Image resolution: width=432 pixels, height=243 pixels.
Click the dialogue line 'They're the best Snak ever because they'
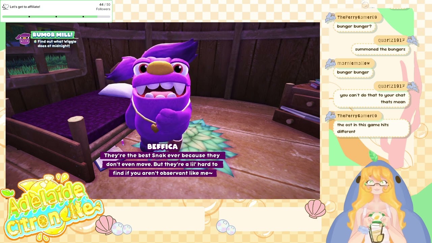(162, 155)
